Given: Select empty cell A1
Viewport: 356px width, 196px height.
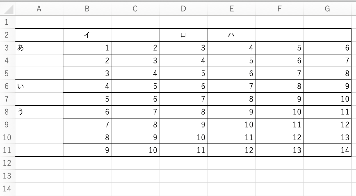Looking at the screenshot, I should point(39,22).
